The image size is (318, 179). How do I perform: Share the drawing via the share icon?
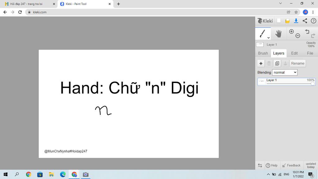click(x=305, y=21)
